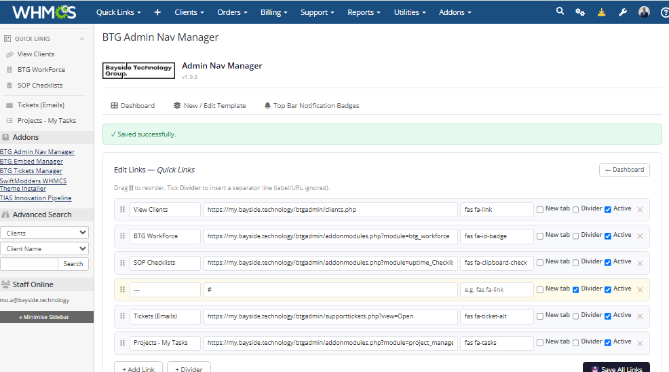Open the search magnifier in top bar

pyautogui.click(x=560, y=12)
